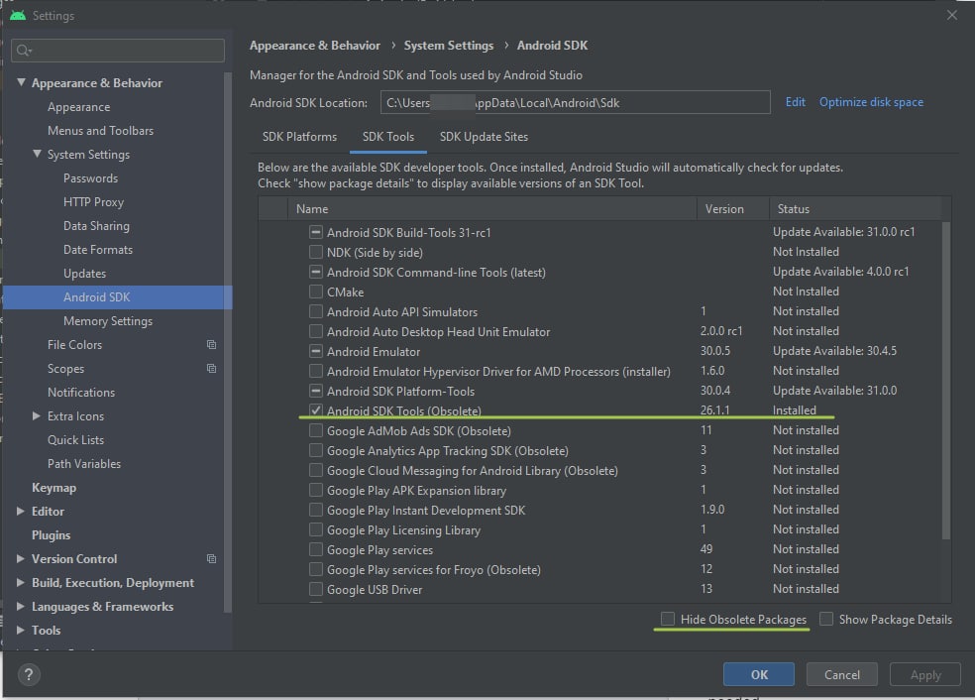Open Data Sharing settings

coord(96,226)
